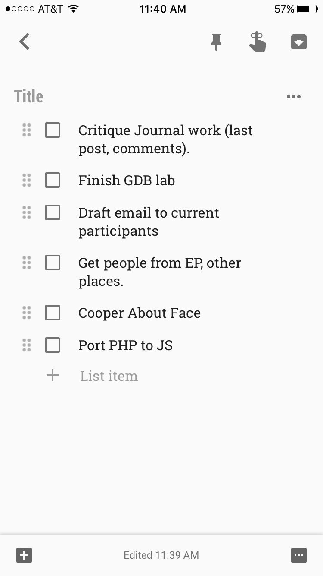Add a new entry via the List item plus sign

click(53, 376)
